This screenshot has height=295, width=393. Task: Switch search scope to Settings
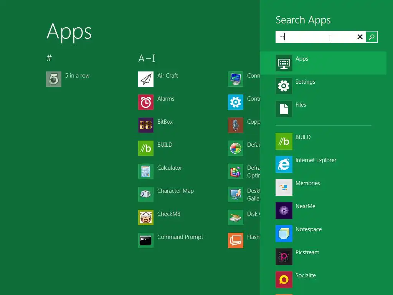(x=323, y=86)
